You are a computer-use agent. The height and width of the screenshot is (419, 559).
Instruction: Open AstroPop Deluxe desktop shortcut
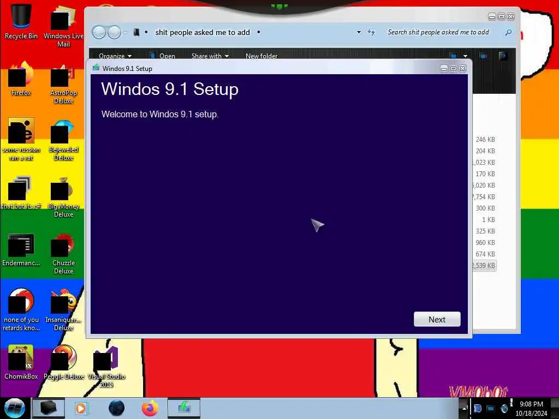[x=63, y=84]
